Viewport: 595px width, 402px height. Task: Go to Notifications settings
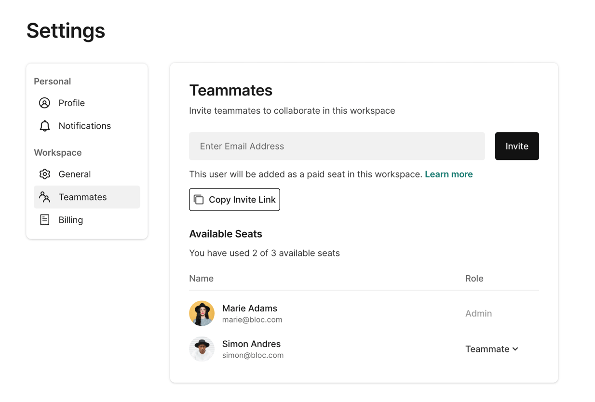[x=84, y=126]
